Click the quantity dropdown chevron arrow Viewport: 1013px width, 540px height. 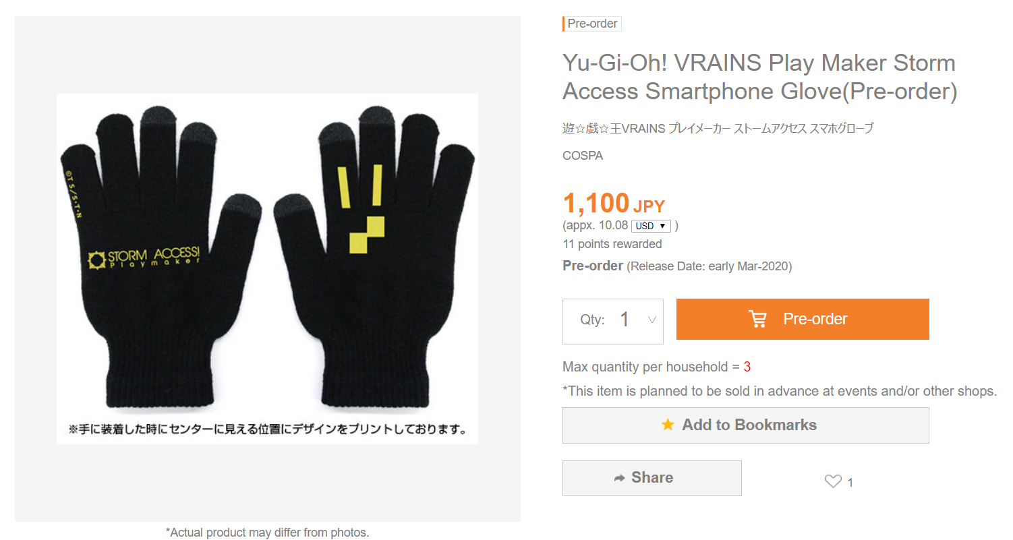coord(652,320)
